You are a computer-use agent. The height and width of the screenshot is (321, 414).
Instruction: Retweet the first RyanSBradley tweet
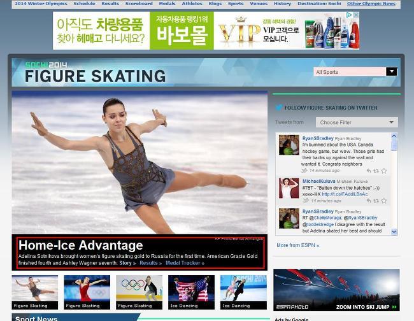pyautogui.click(x=376, y=171)
